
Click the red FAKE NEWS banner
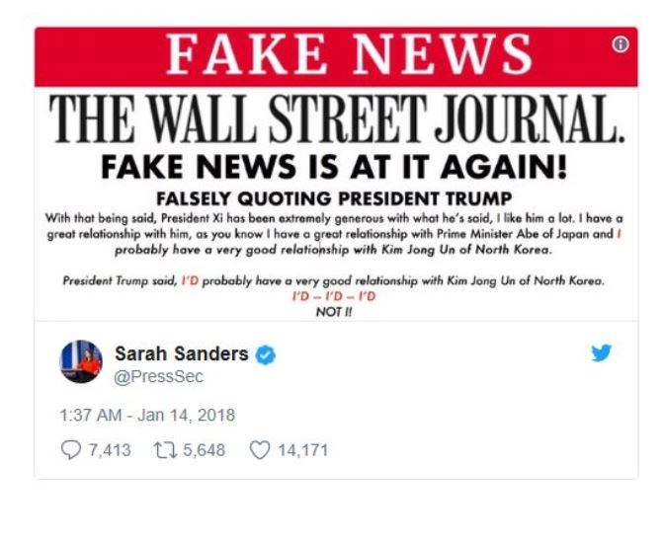click(336, 56)
